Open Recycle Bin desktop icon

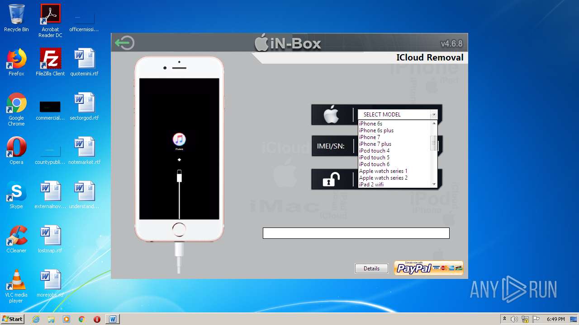(16, 18)
